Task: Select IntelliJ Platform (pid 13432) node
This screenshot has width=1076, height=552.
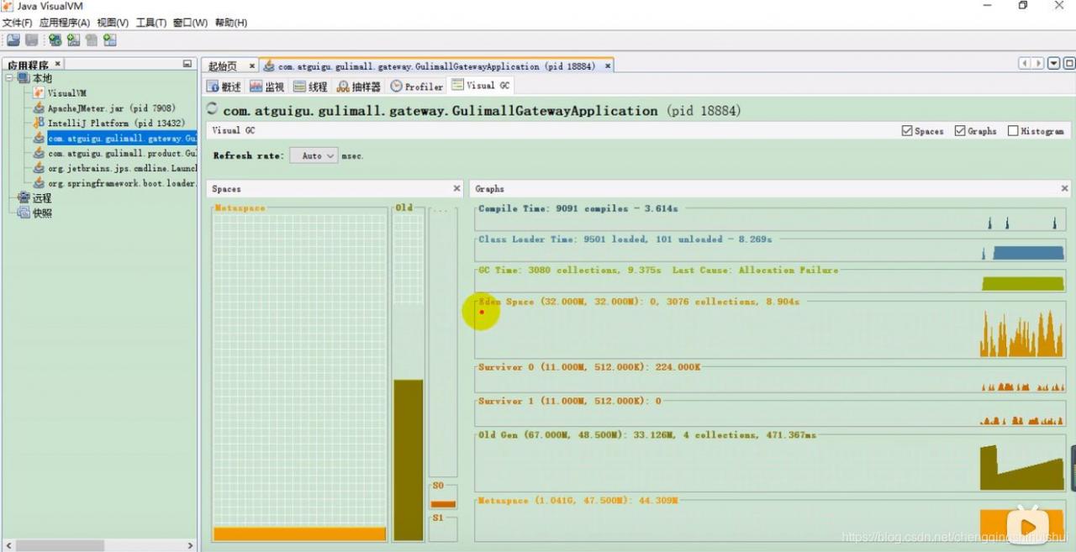Action: point(116,123)
